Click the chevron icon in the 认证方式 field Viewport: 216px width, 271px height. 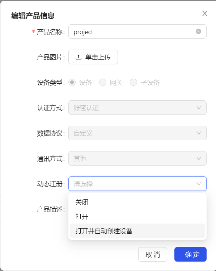point(199,108)
